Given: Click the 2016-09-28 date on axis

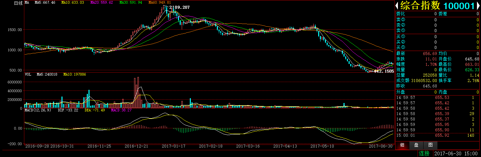Looking at the screenshot, I should [x=36, y=146].
